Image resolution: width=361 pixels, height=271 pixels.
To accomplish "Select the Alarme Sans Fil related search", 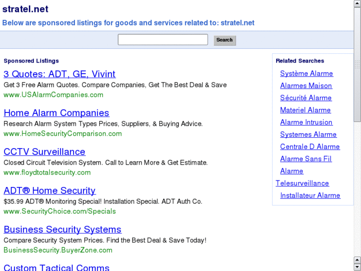I will [306, 159].
